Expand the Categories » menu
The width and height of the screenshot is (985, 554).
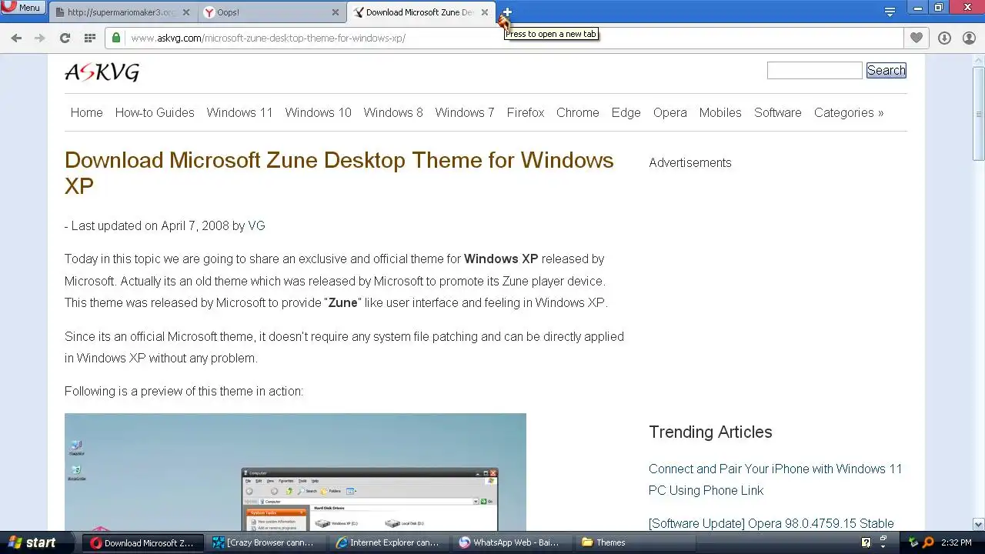tap(849, 112)
